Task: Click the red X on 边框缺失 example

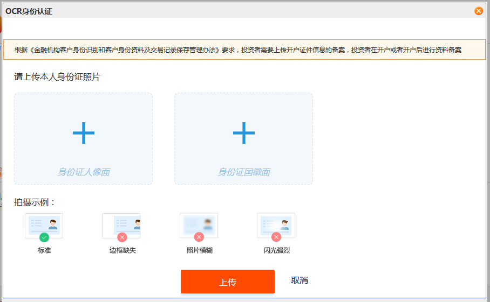Action: pos(122,237)
